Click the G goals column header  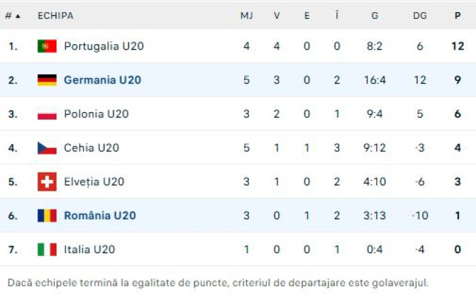coord(375,16)
